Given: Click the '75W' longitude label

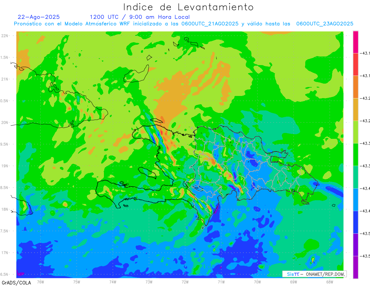Looking at the screenshot, I should pyautogui.click(x=77, y=282).
